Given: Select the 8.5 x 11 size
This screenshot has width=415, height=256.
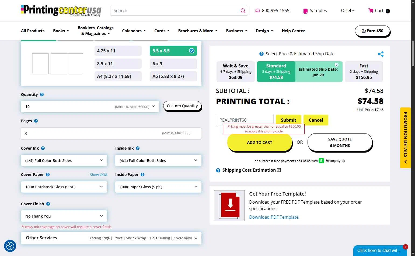Looking at the screenshot, I should 118,64.
